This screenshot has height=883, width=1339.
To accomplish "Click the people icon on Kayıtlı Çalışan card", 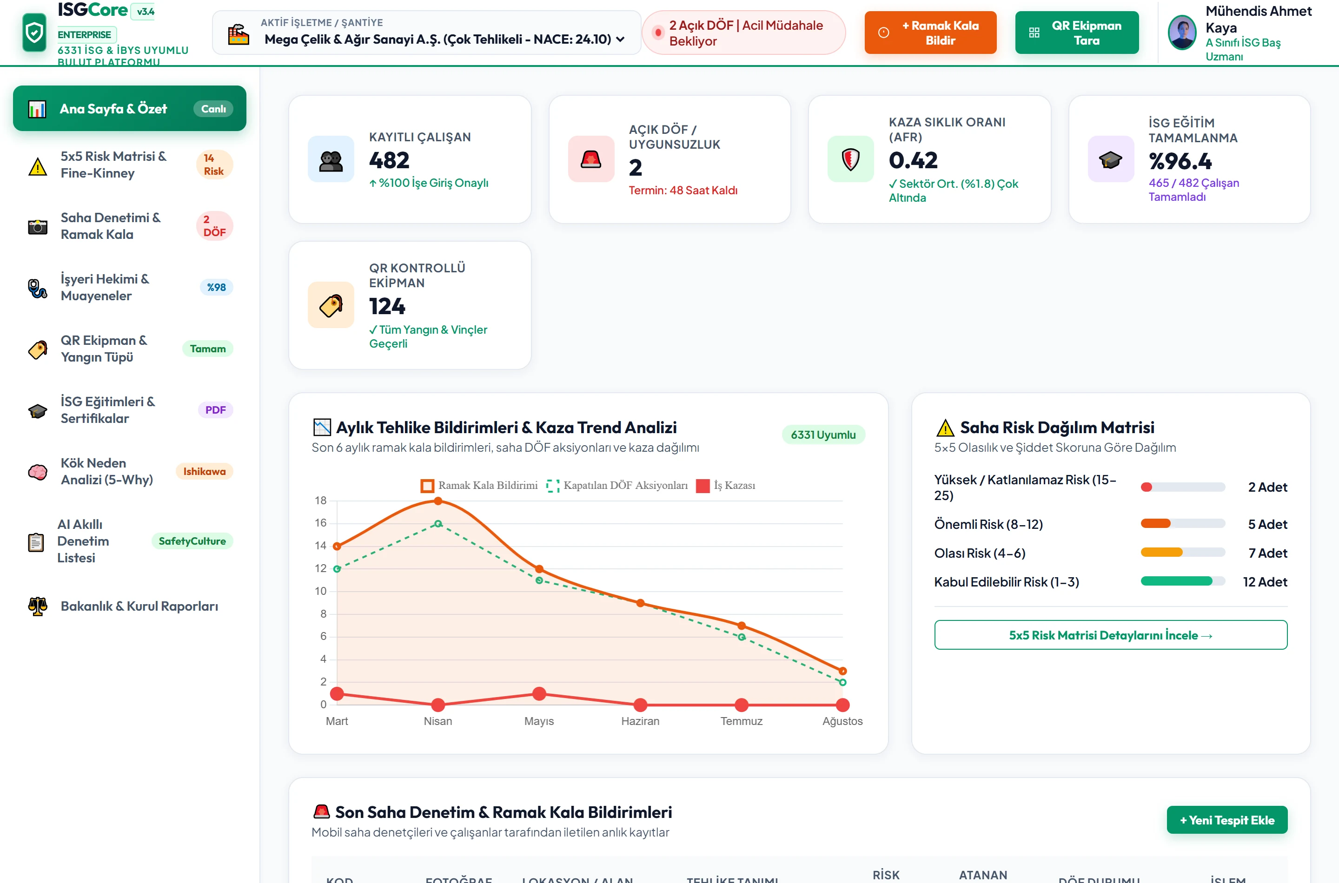I will [331, 159].
